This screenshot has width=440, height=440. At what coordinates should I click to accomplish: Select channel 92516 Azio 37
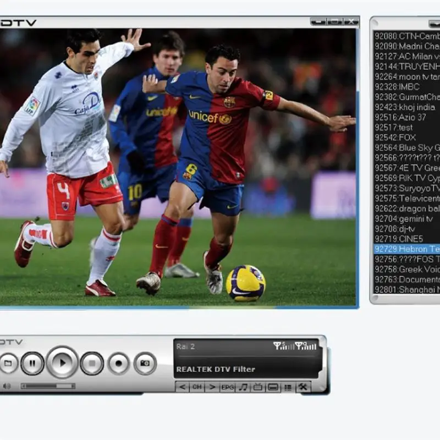click(x=407, y=117)
